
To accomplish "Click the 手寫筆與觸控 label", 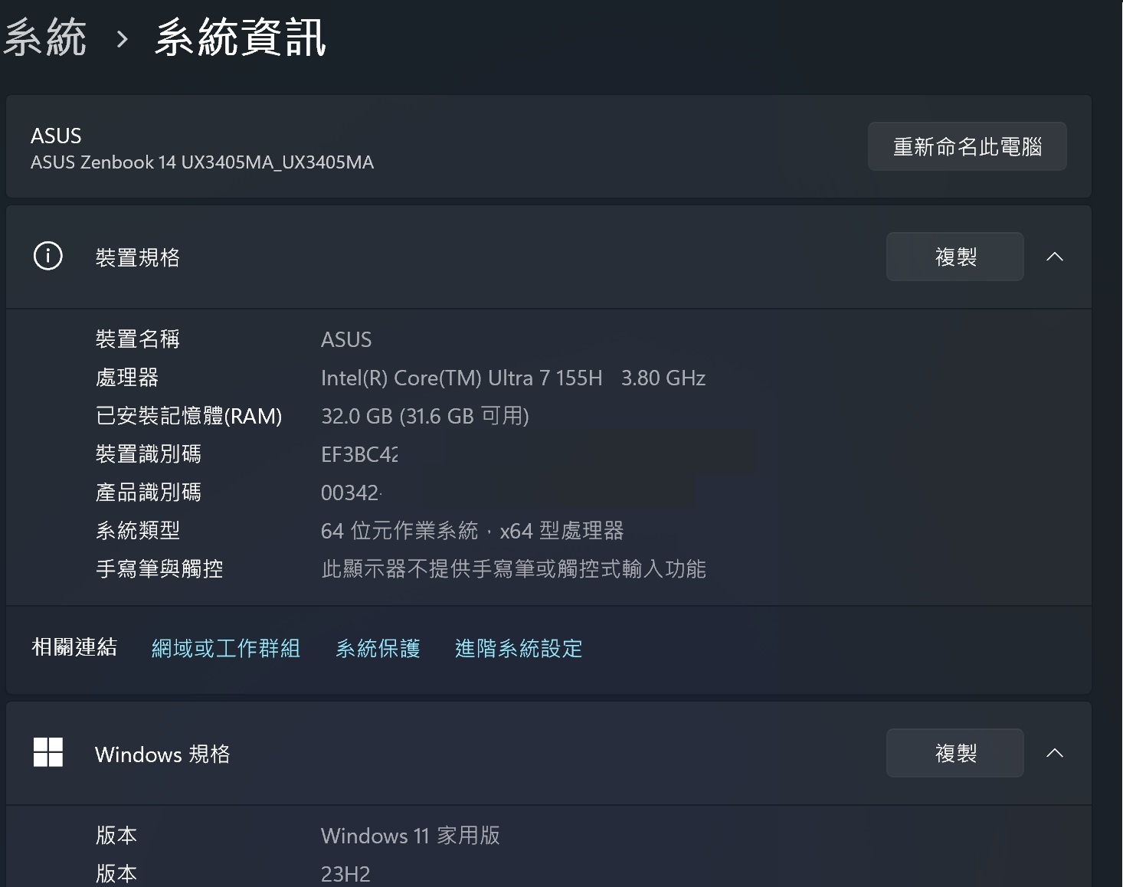I will [159, 568].
